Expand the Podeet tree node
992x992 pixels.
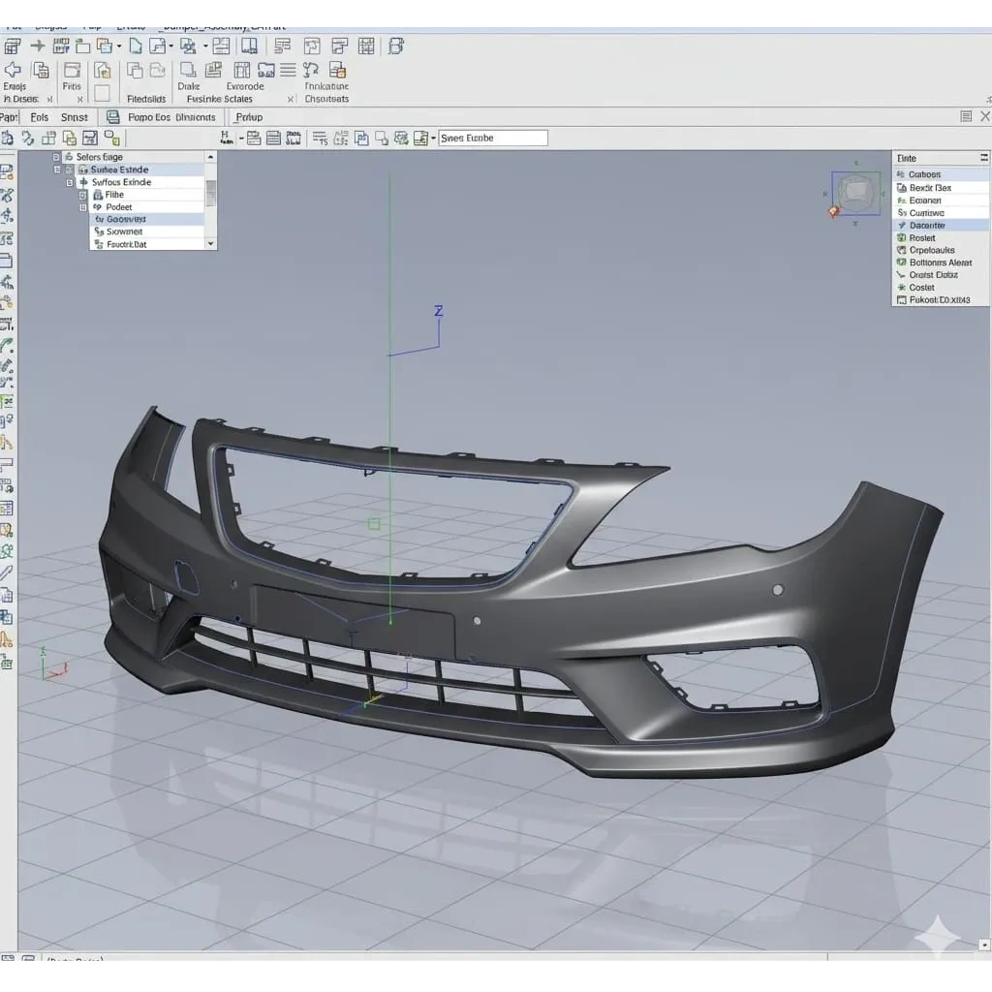coord(83,207)
